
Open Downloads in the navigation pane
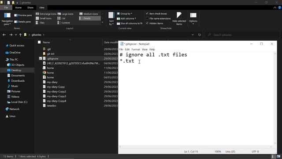(16, 81)
